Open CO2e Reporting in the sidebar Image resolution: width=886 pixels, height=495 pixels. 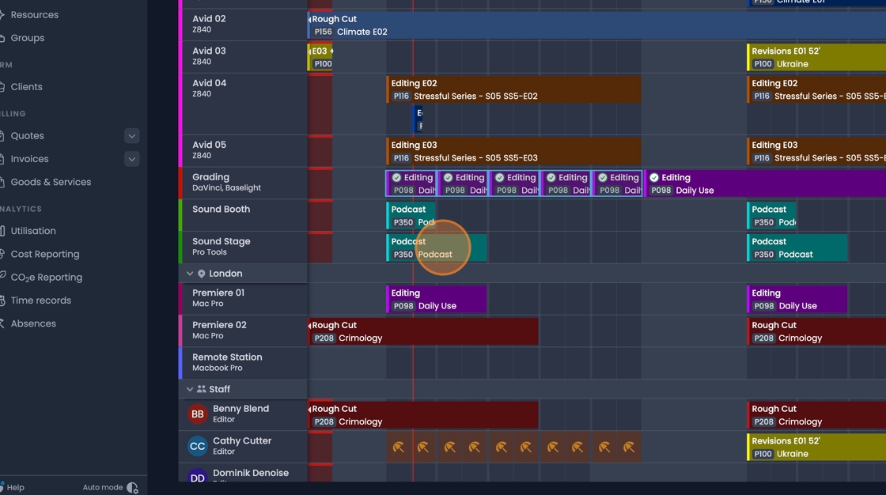click(x=46, y=278)
